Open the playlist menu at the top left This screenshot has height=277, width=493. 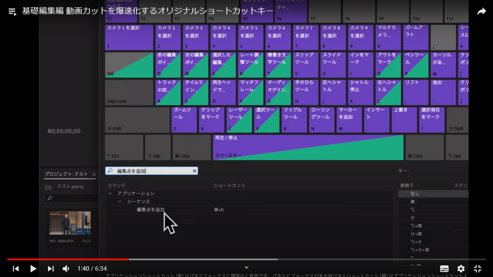12,11
